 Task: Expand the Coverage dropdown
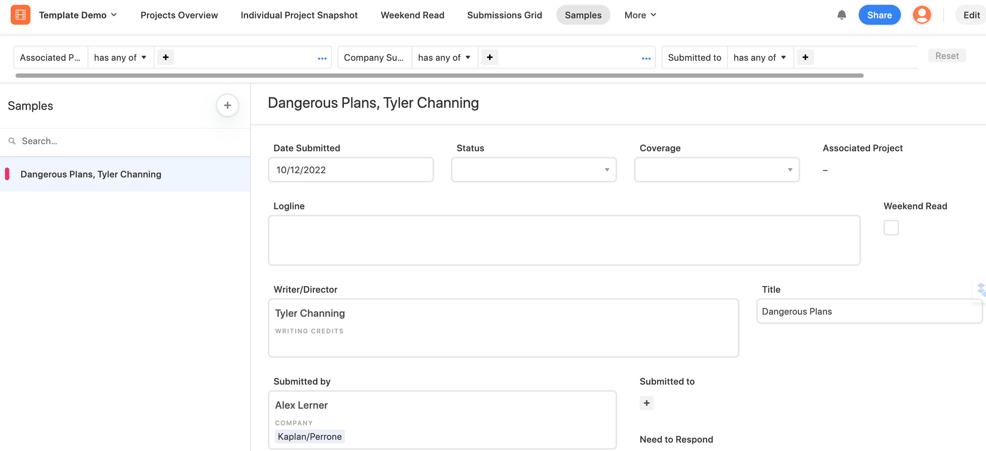click(717, 170)
